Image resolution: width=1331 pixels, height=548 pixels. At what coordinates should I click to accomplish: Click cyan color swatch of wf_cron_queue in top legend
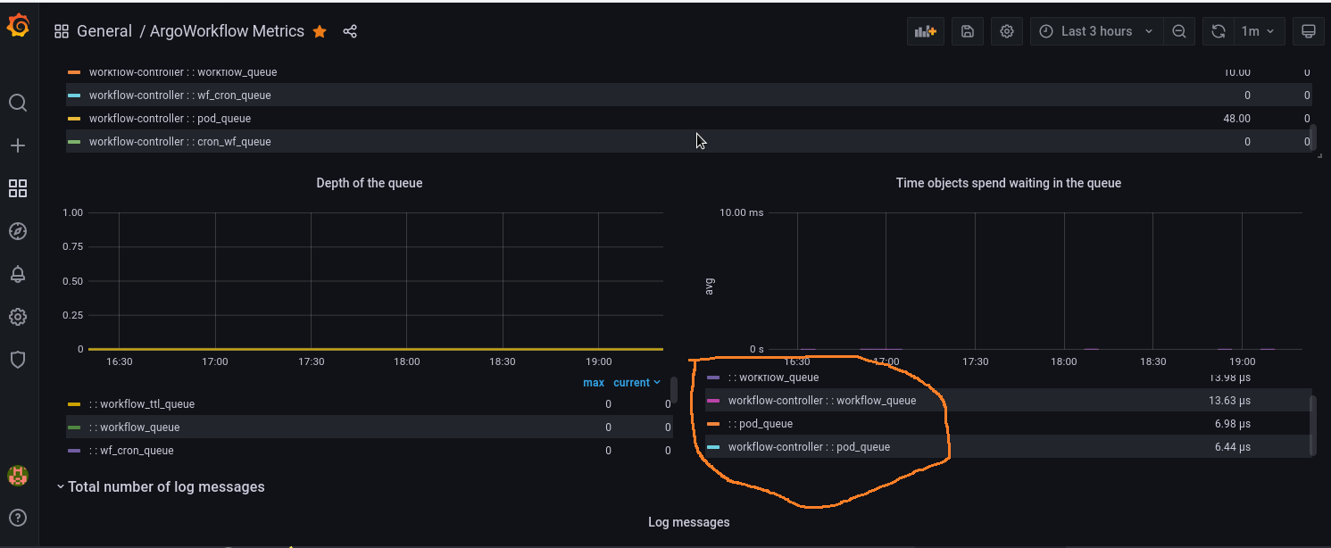(x=74, y=95)
